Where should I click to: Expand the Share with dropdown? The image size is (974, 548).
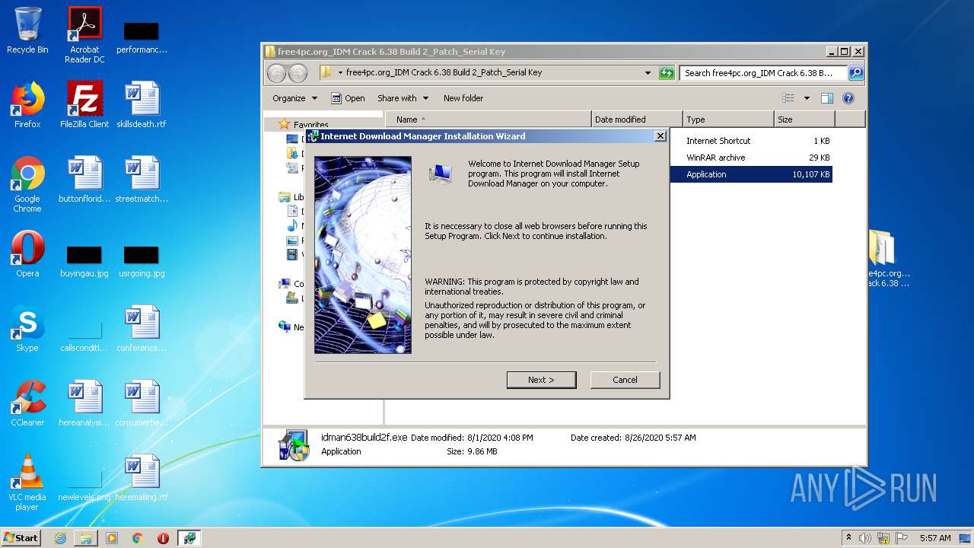pyautogui.click(x=403, y=98)
